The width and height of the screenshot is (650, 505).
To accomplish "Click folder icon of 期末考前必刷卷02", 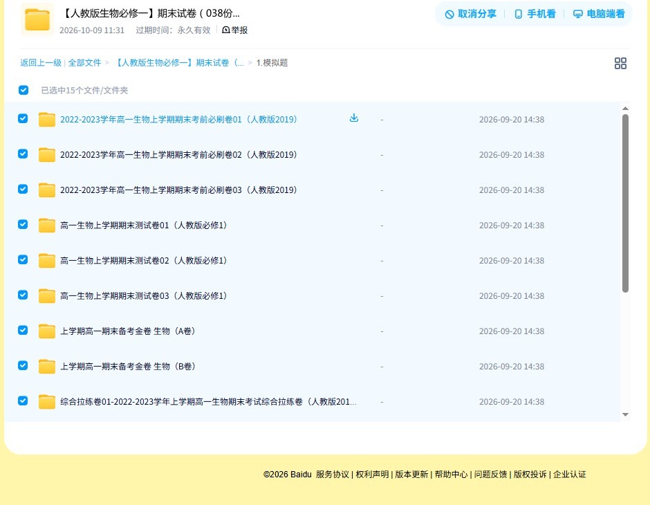I will point(47,155).
